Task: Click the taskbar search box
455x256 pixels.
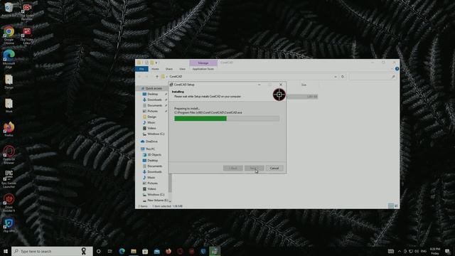Action: 52,251
